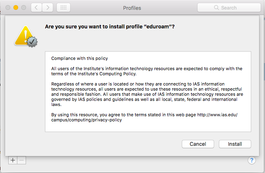Open help with the question mark button

point(252,160)
